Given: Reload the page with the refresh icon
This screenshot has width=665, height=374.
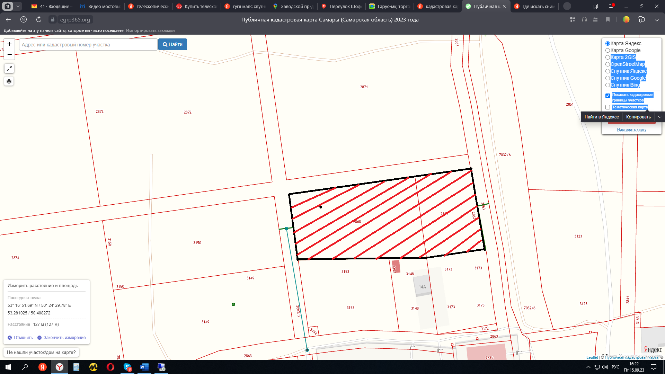Looking at the screenshot, I should coord(39,20).
